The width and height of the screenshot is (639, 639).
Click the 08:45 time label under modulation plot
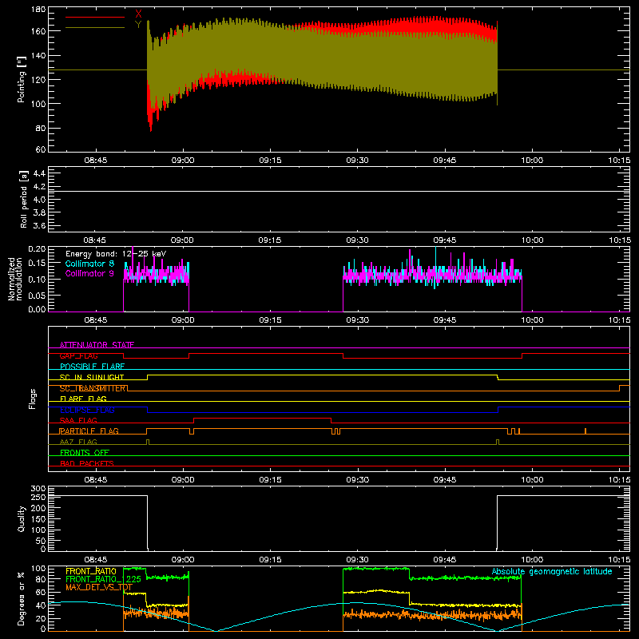[x=95, y=320]
